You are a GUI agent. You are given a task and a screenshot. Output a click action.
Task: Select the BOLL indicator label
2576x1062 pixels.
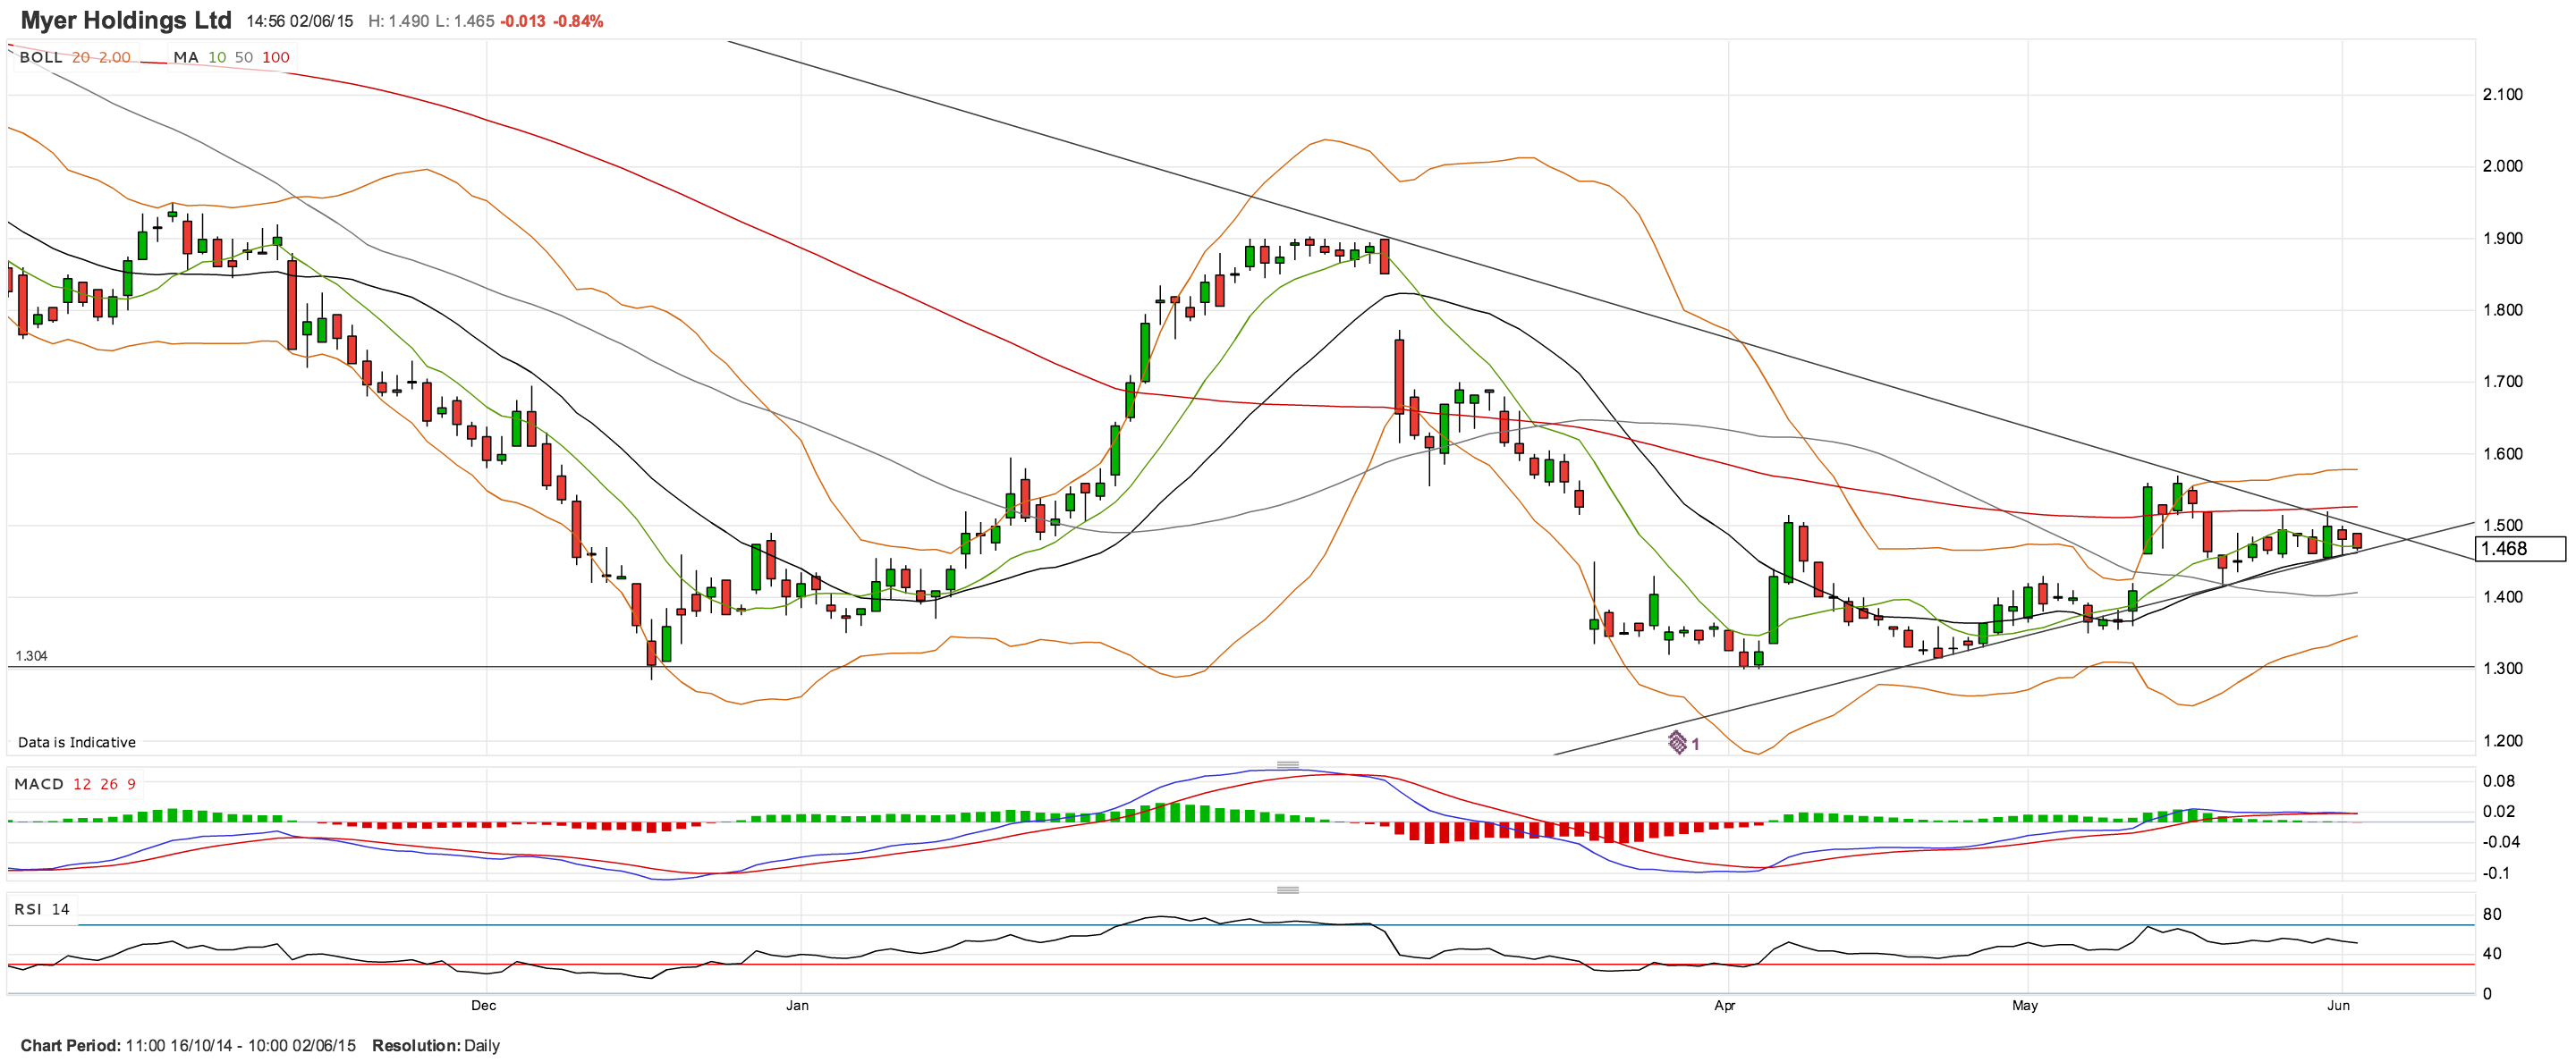point(41,57)
